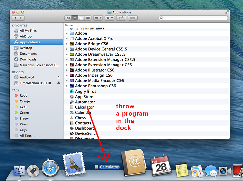The width and height of the screenshot is (243, 181).
Task: Open Contacts address book in dock
Action: tap(134, 162)
